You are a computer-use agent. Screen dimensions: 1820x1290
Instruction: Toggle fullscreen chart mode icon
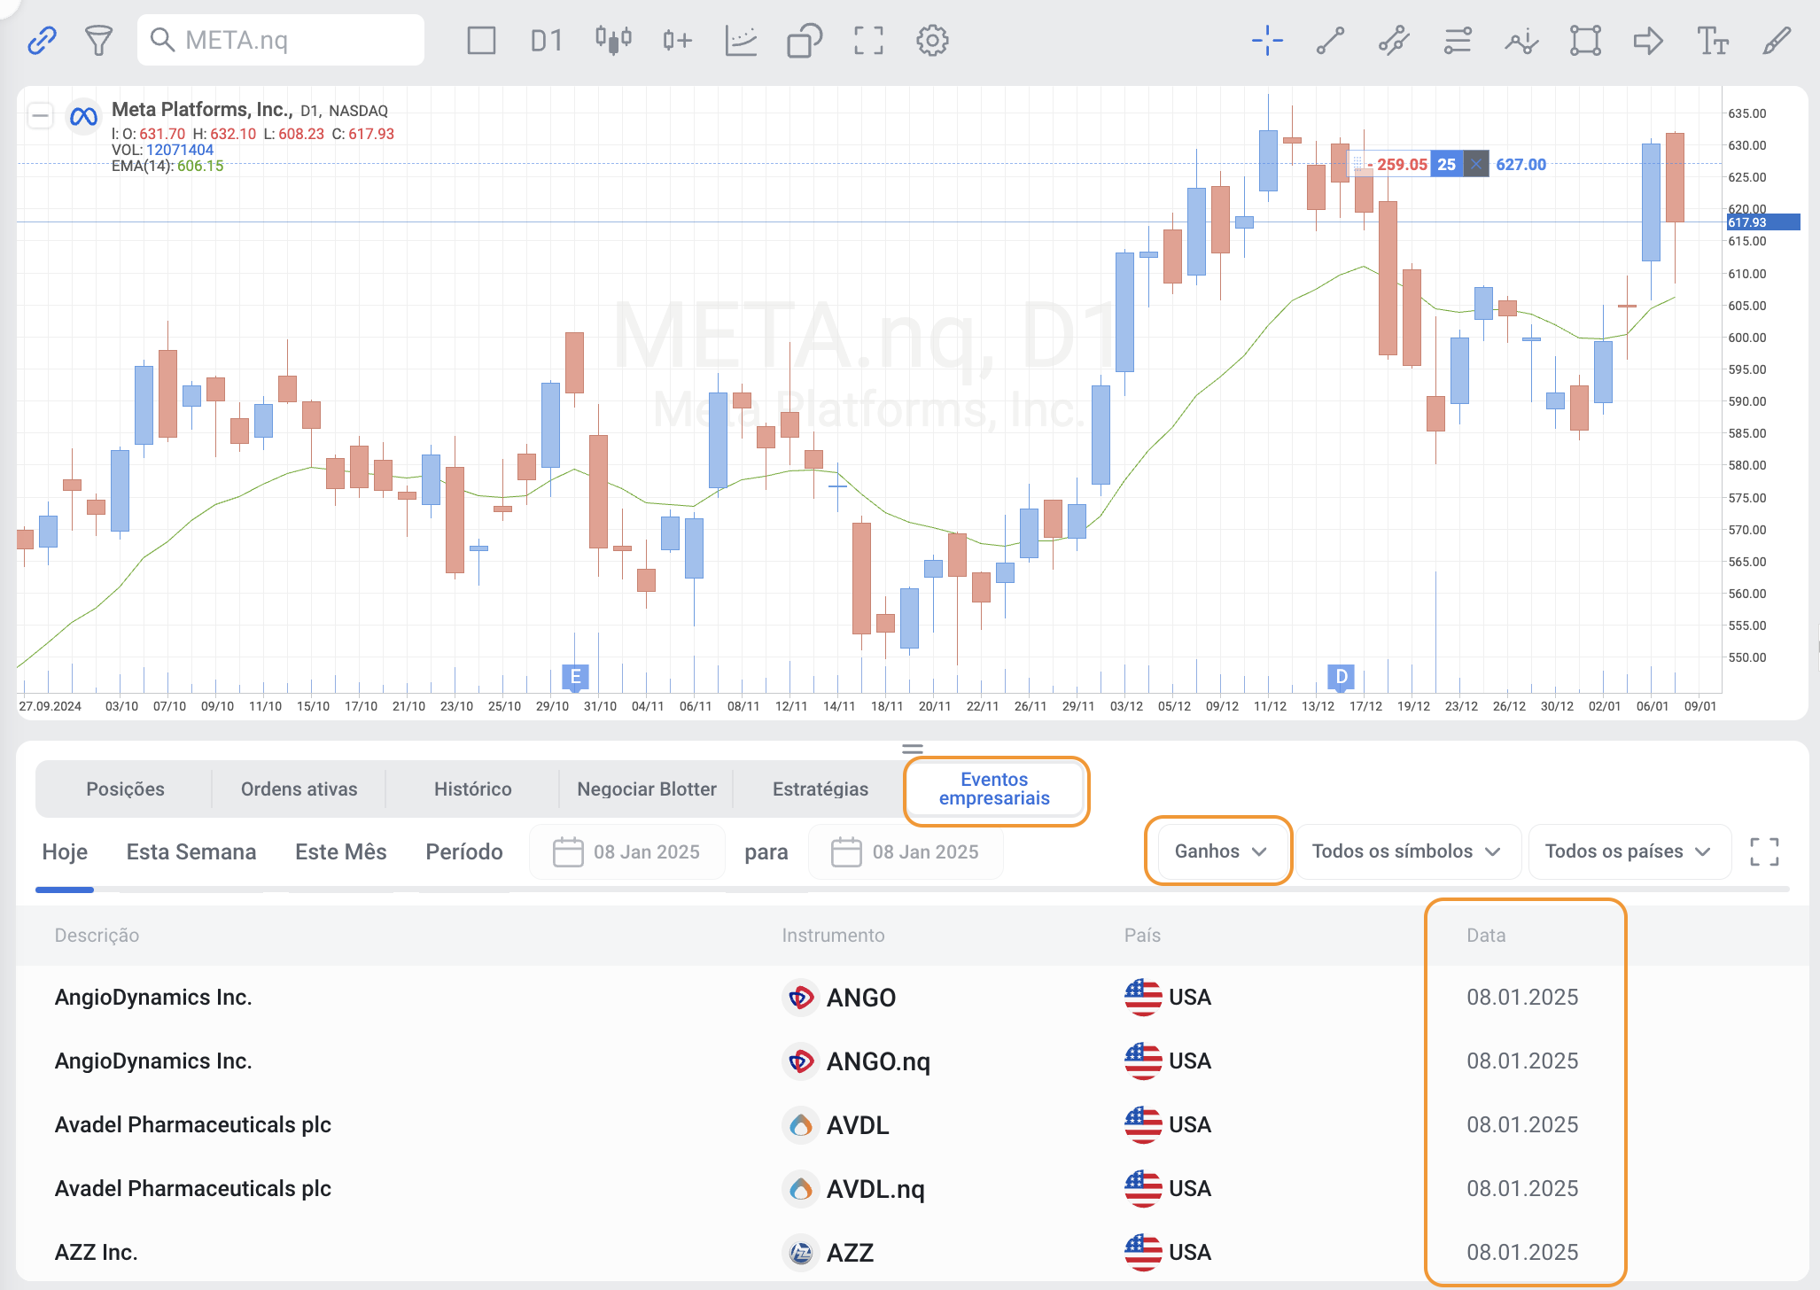[868, 40]
